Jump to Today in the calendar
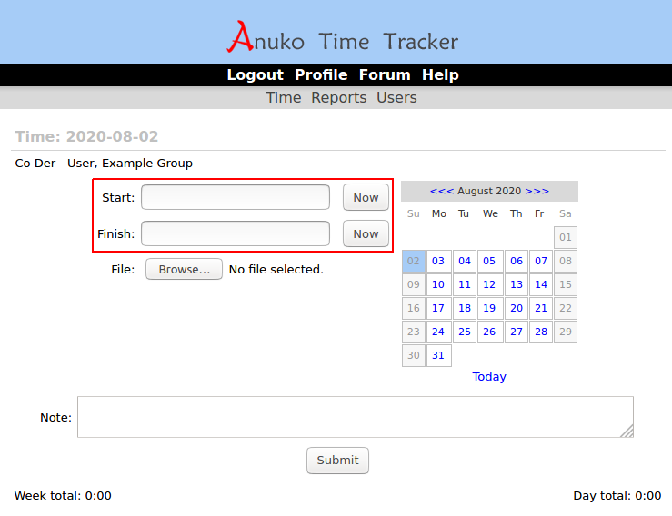 [x=489, y=376]
